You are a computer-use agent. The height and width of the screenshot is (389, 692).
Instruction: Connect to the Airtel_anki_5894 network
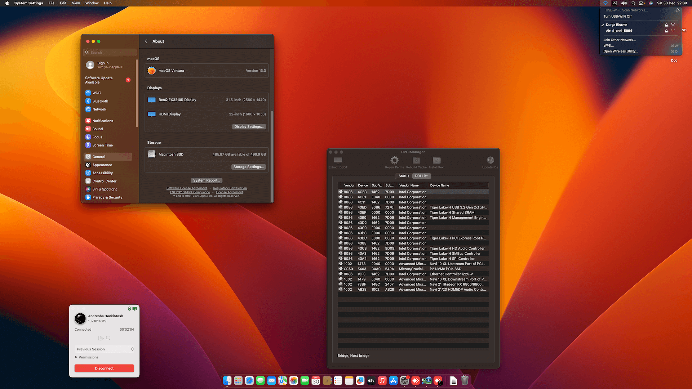tap(619, 31)
